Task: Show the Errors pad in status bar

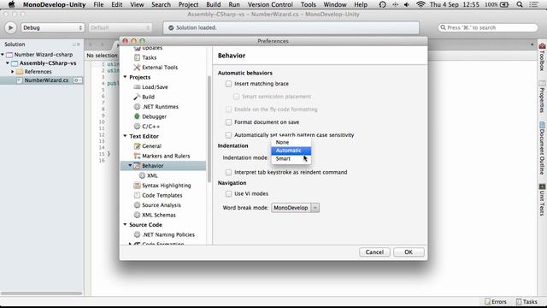Action: pos(496,302)
